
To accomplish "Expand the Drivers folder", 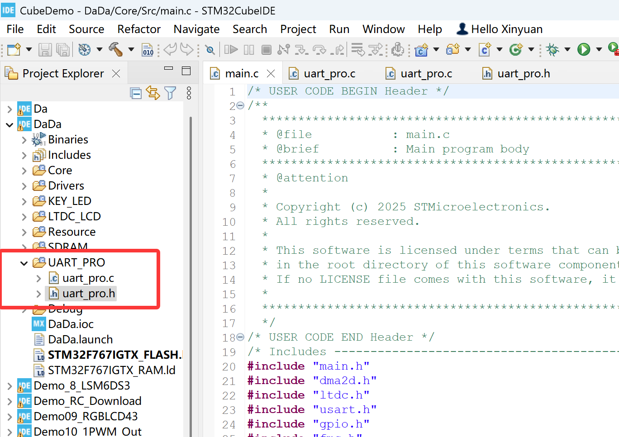I will (x=24, y=185).
